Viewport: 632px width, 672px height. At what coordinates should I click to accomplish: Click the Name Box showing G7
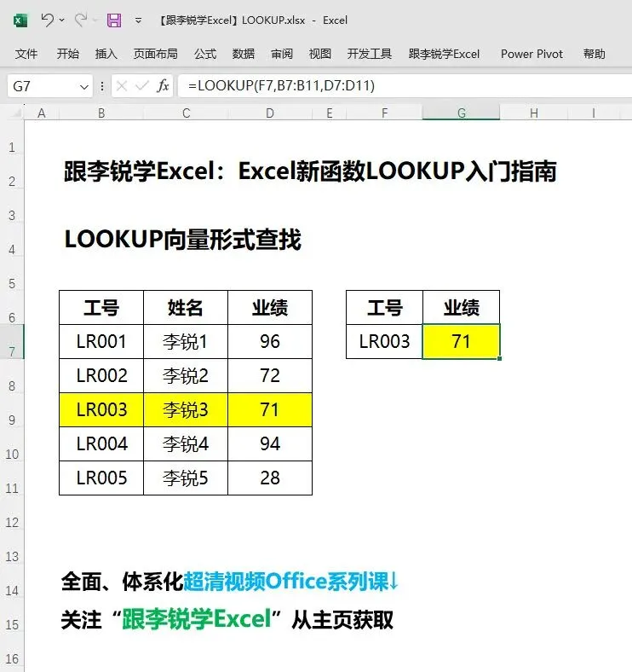coord(41,86)
